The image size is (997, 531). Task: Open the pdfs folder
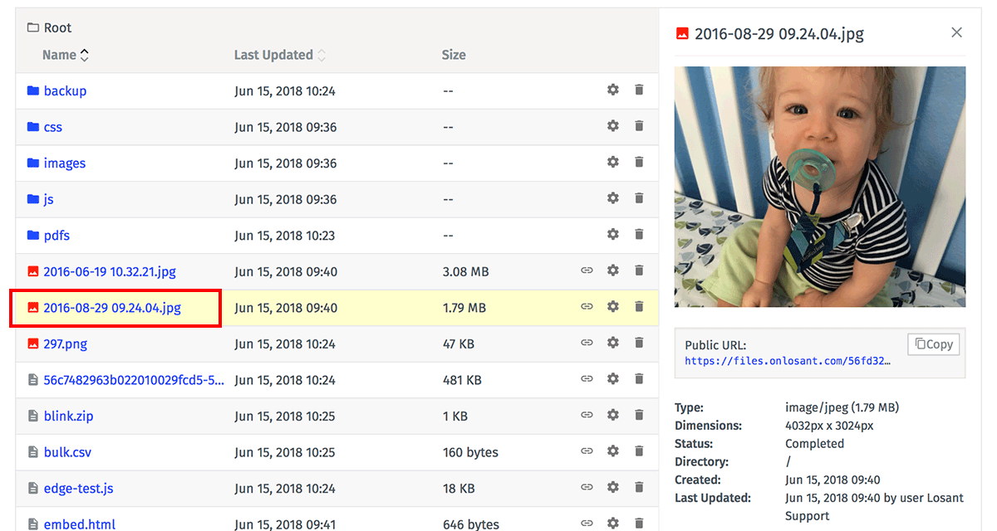coord(56,236)
